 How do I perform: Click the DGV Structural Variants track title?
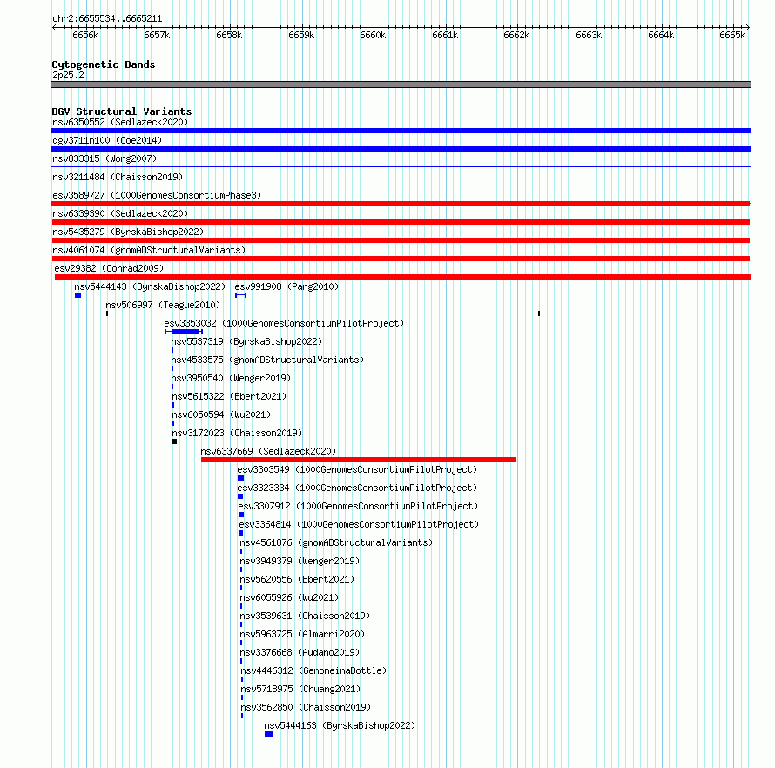coord(122,111)
